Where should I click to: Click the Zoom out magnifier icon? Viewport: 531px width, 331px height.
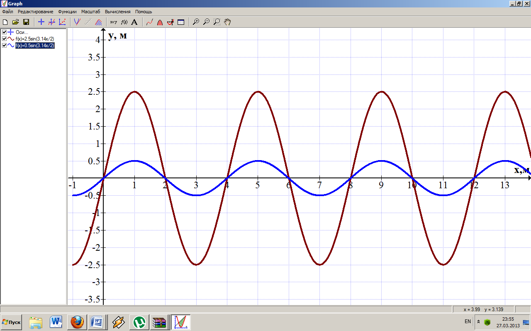(206, 22)
